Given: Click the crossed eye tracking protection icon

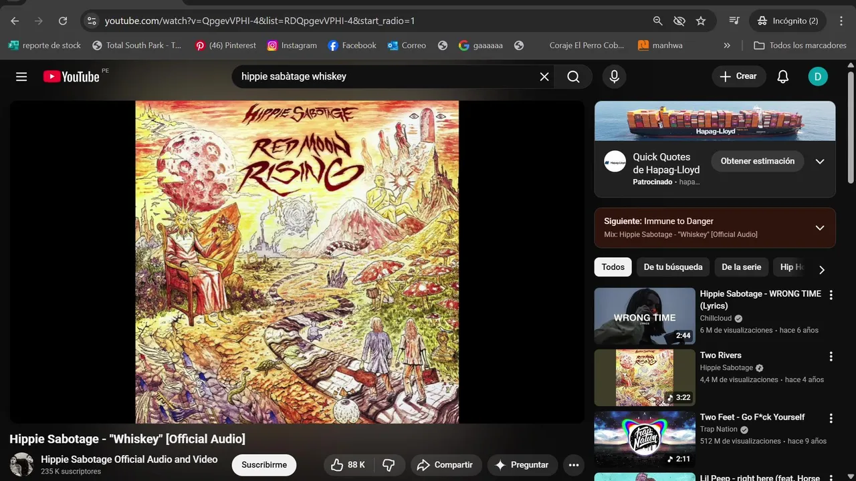Looking at the screenshot, I should tap(679, 21).
